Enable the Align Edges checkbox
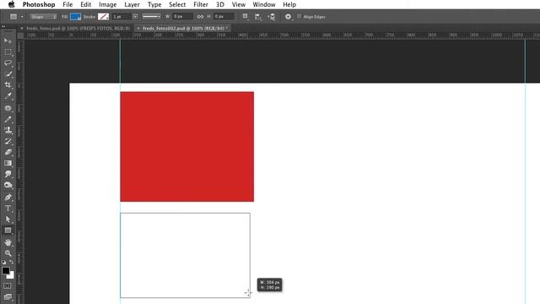This screenshot has width=540, height=304. [x=299, y=17]
